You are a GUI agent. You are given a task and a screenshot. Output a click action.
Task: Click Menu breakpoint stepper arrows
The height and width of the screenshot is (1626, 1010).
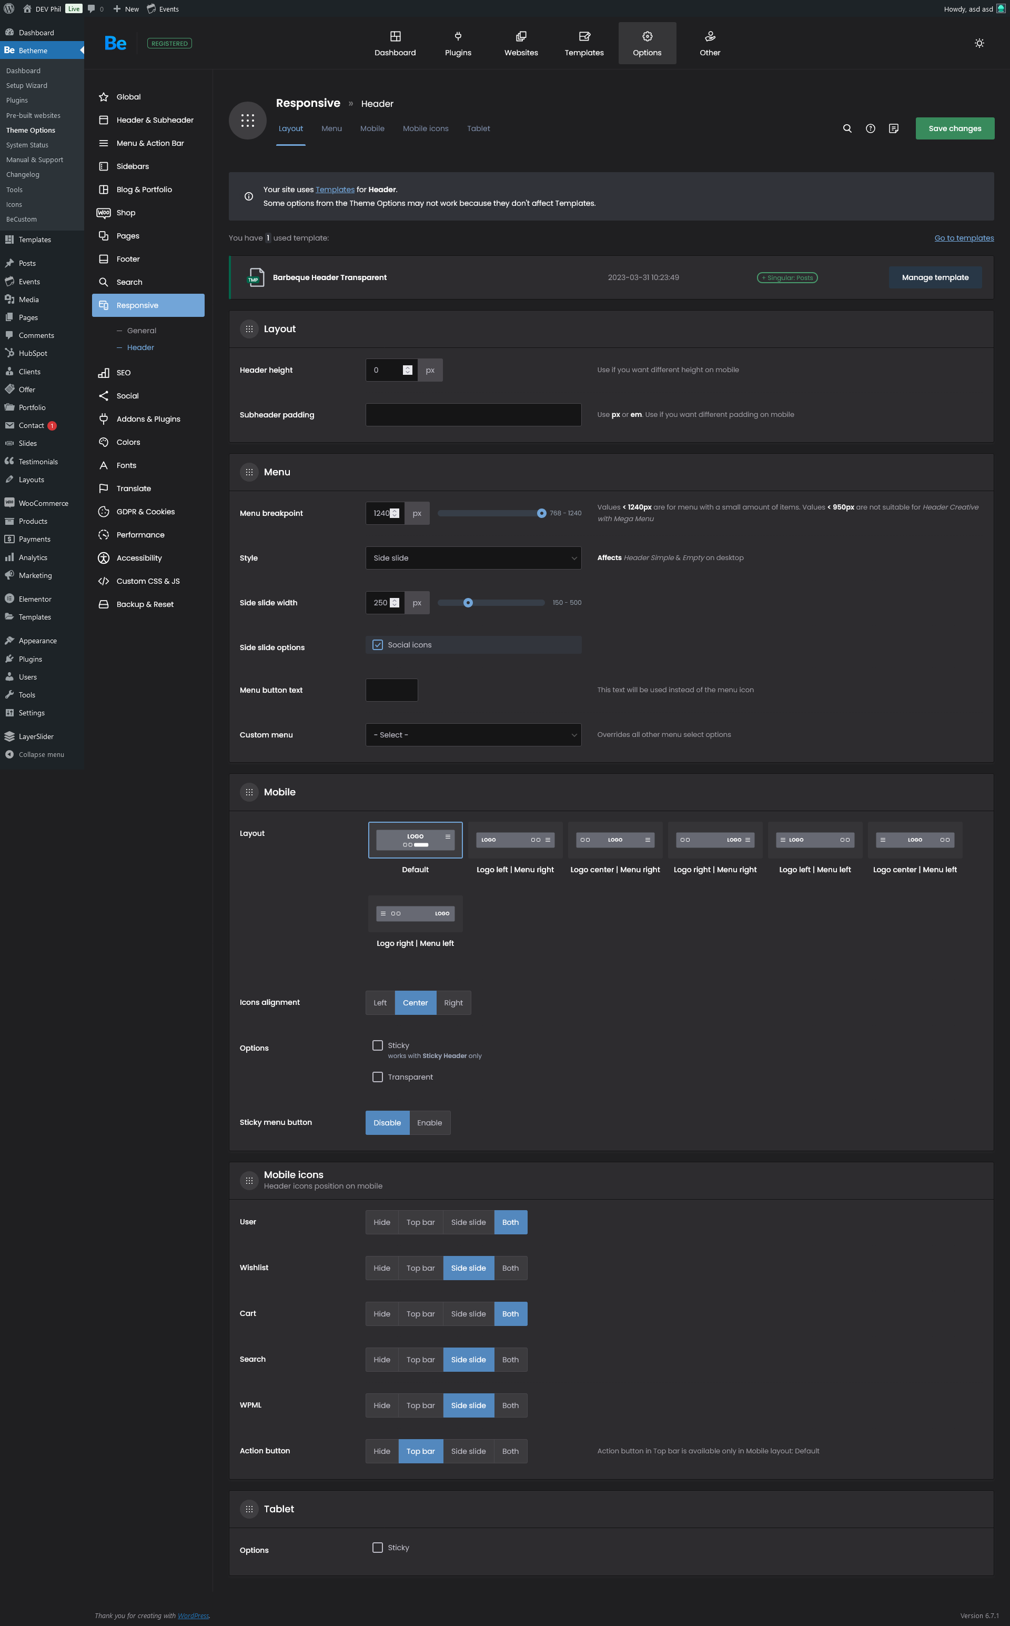[x=395, y=513]
